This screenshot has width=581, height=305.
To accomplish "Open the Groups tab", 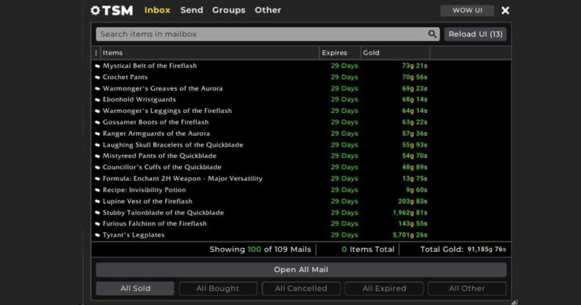I will [x=229, y=10].
